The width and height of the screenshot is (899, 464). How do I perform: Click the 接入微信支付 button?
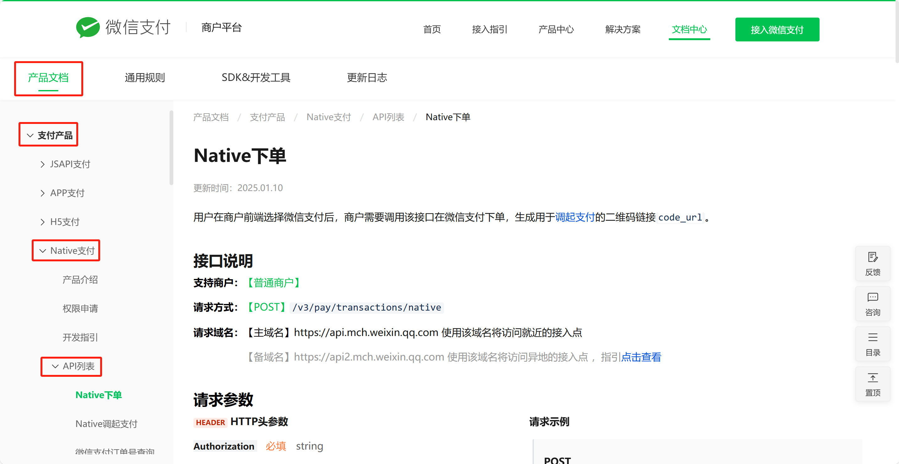[777, 29]
